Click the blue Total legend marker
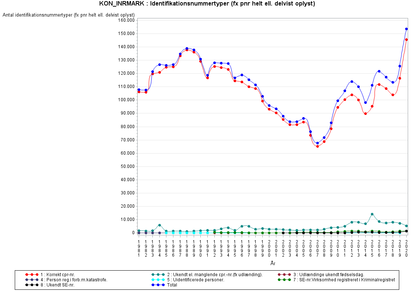This screenshot has height=292, width=414. (158, 285)
